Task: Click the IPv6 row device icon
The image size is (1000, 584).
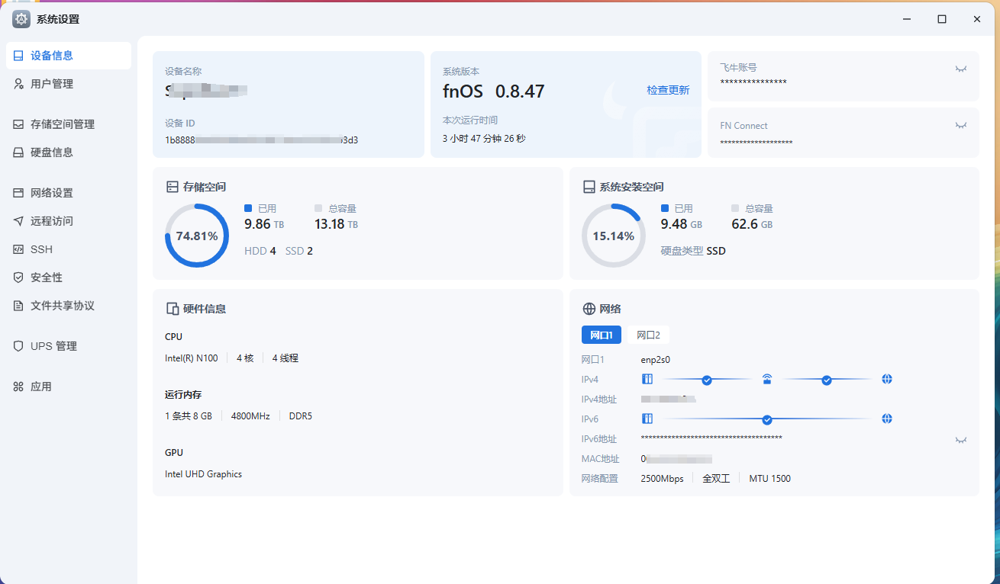Action: [647, 419]
